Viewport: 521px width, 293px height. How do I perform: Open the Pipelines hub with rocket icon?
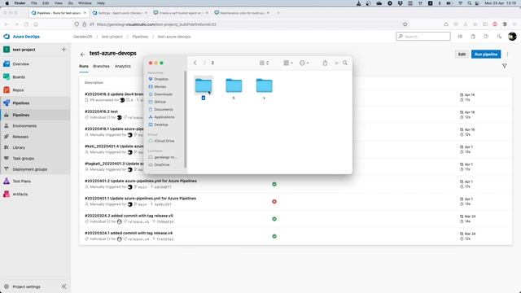coord(20,103)
